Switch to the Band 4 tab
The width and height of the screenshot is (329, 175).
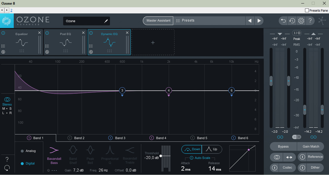pos(158,138)
